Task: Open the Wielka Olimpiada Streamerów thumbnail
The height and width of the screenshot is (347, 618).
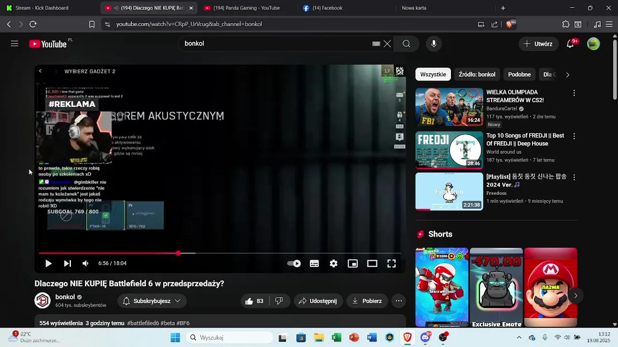Action: coord(449,107)
